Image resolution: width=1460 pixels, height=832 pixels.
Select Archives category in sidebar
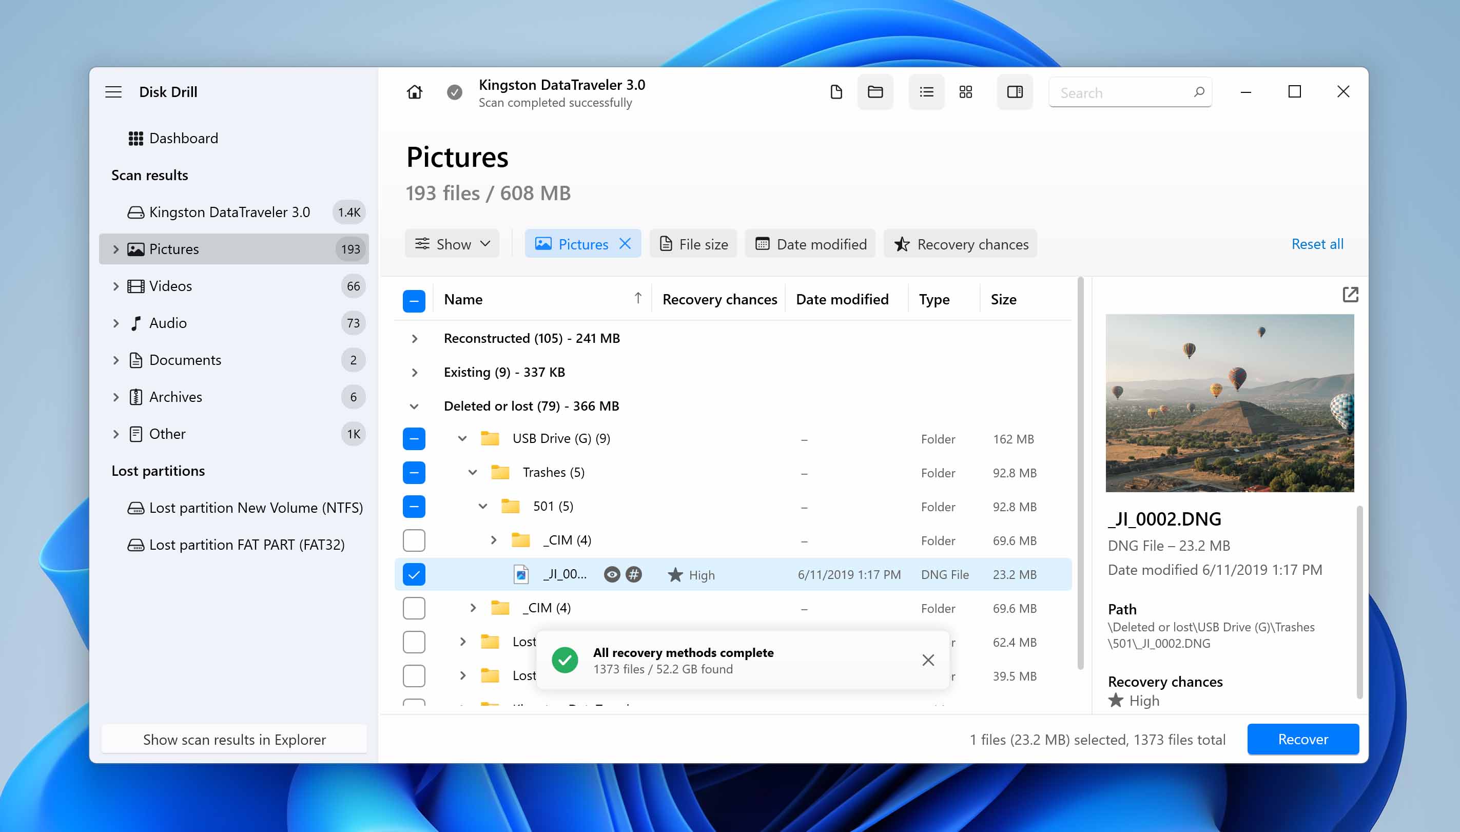click(234, 397)
